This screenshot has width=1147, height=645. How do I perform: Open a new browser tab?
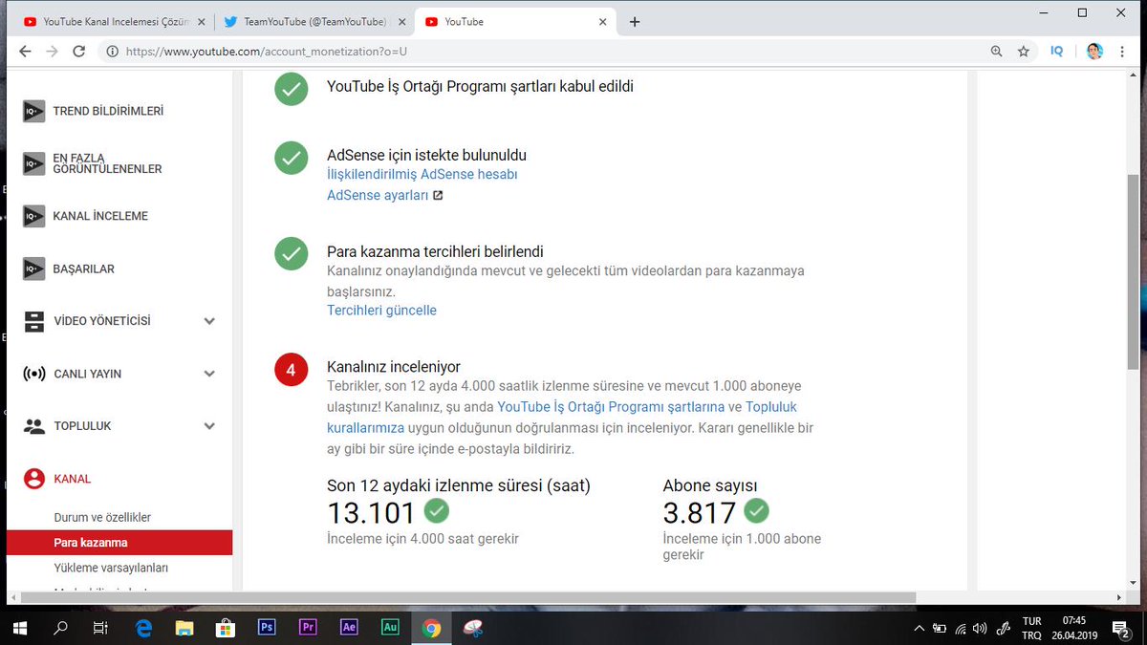(635, 22)
